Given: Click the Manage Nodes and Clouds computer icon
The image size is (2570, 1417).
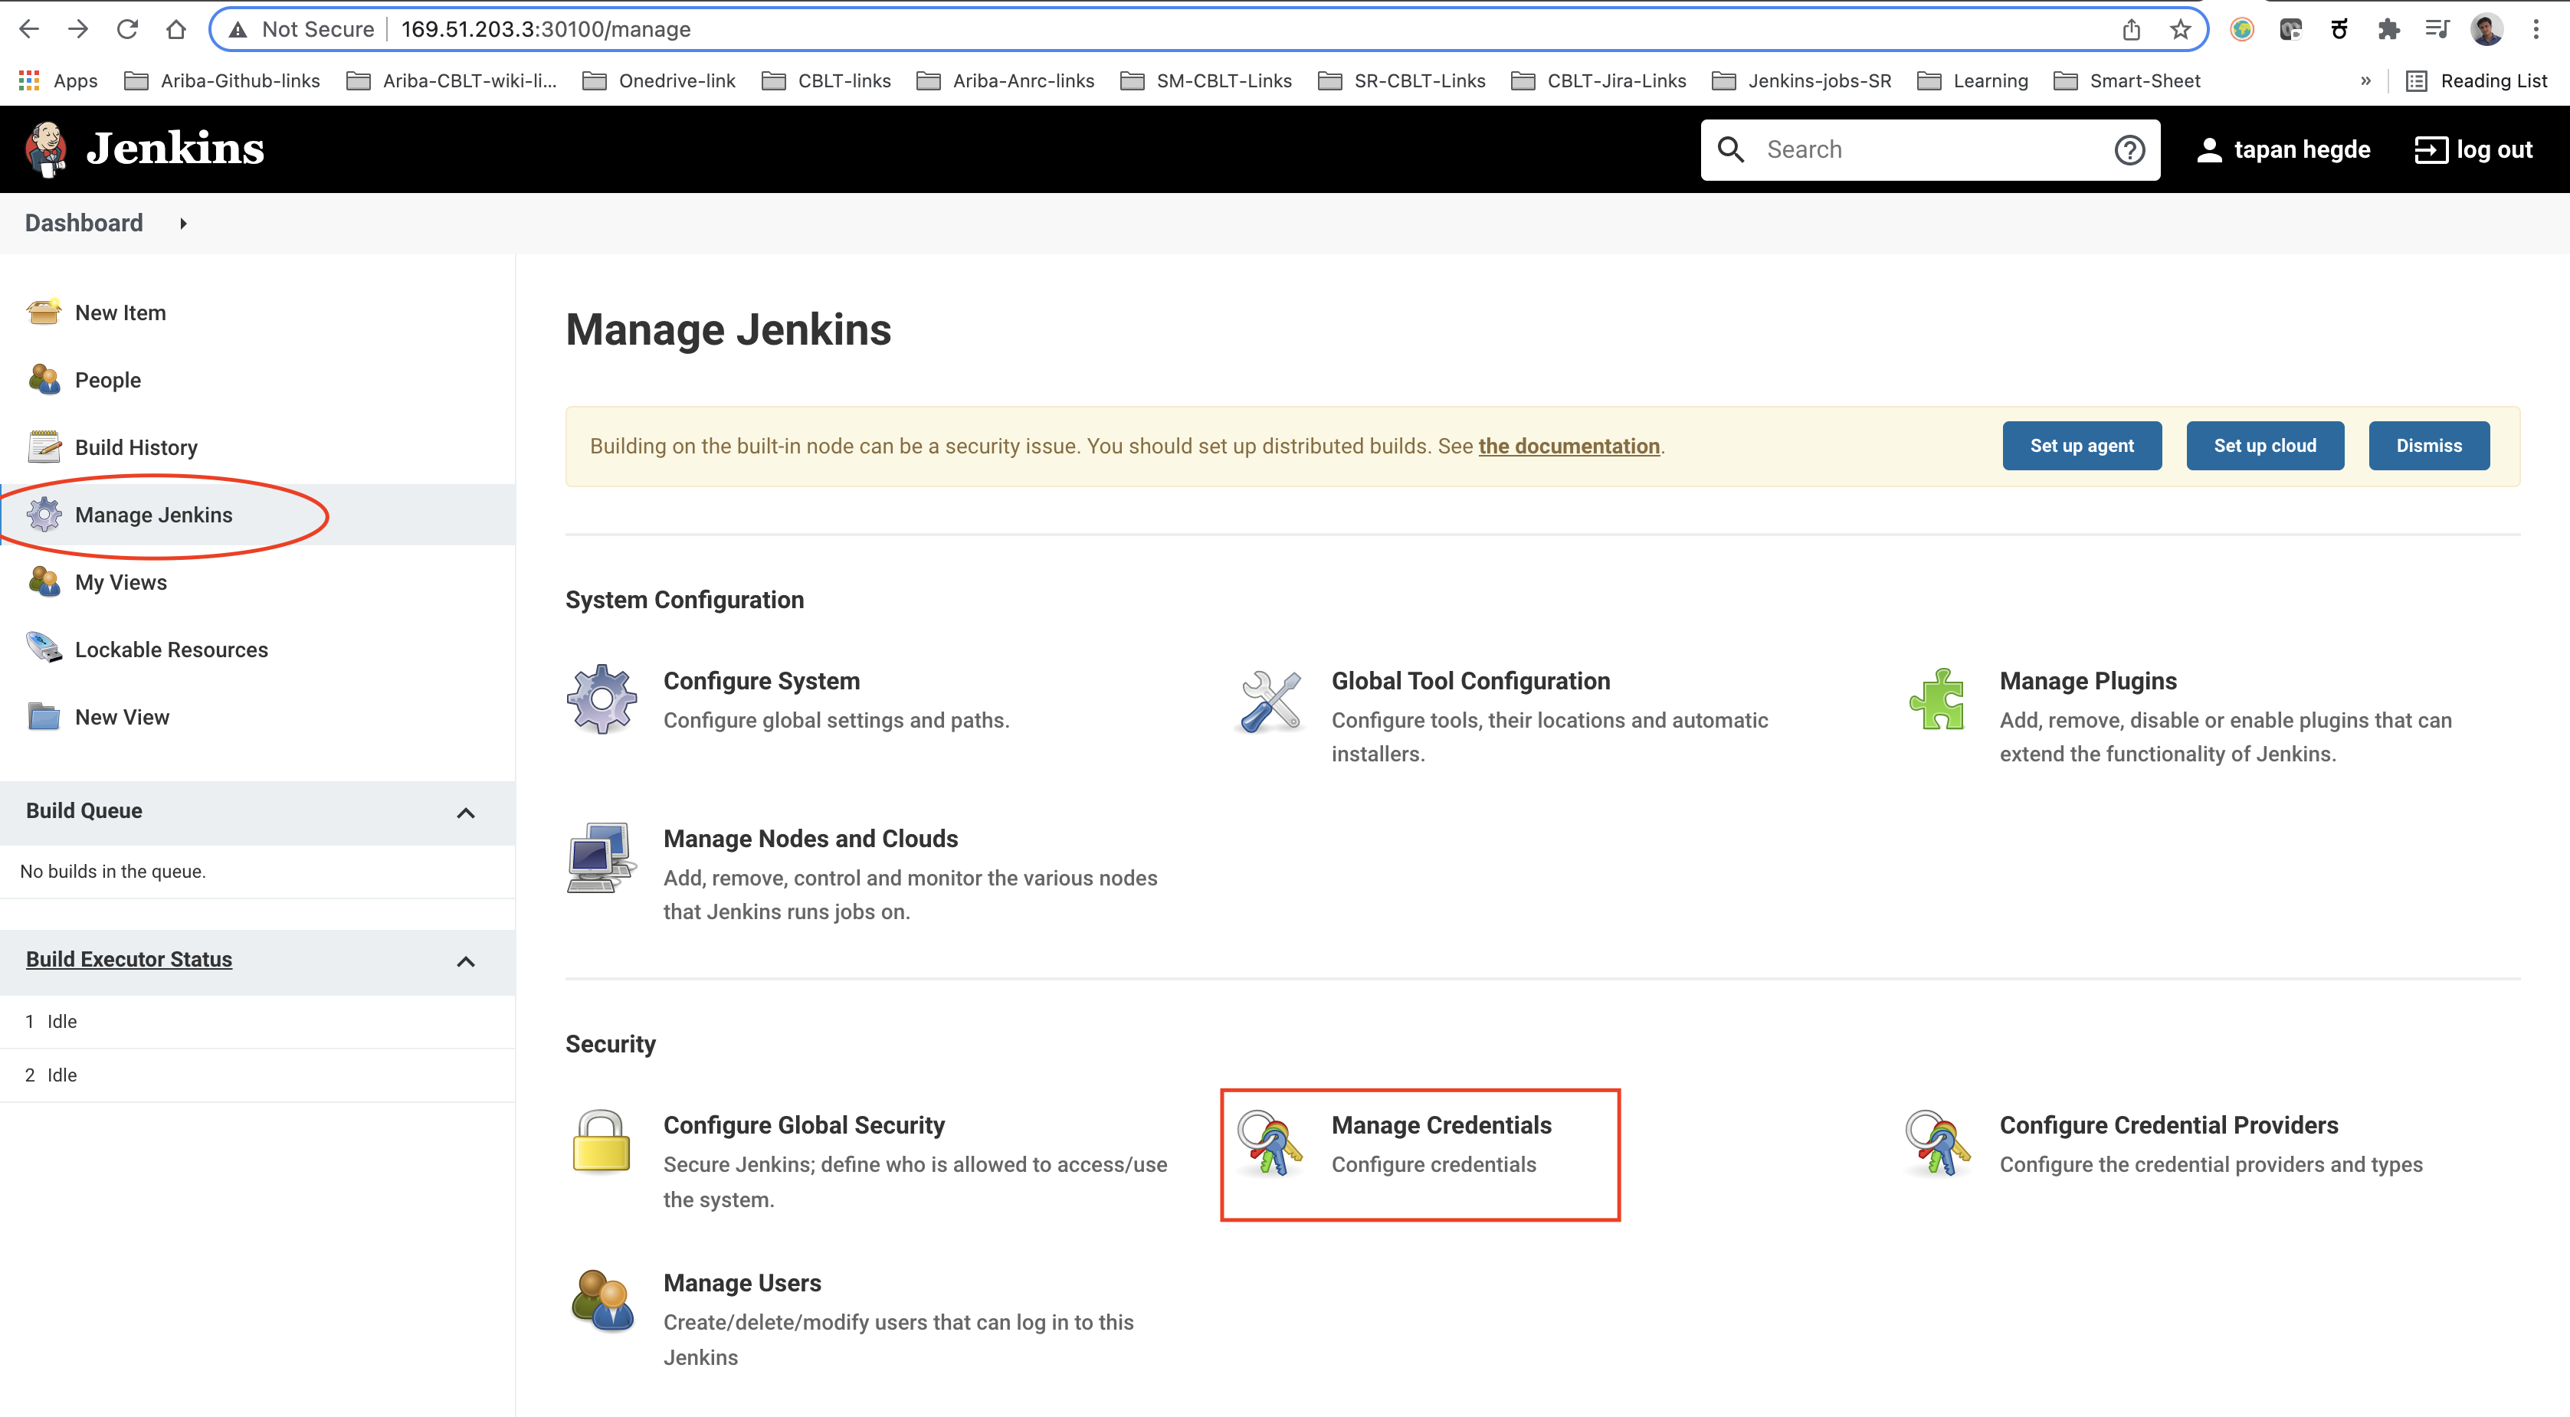Looking at the screenshot, I should pyautogui.click(x=602, y=858).
